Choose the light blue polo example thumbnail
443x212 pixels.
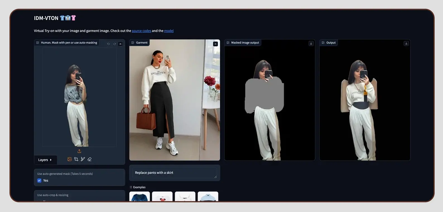point(208,196)
